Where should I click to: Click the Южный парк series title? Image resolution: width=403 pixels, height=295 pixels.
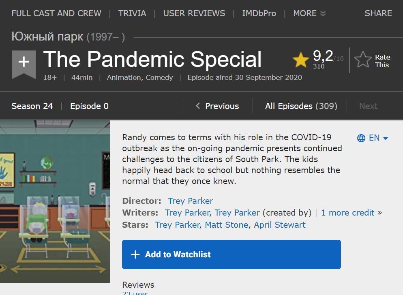coord(47,37)
